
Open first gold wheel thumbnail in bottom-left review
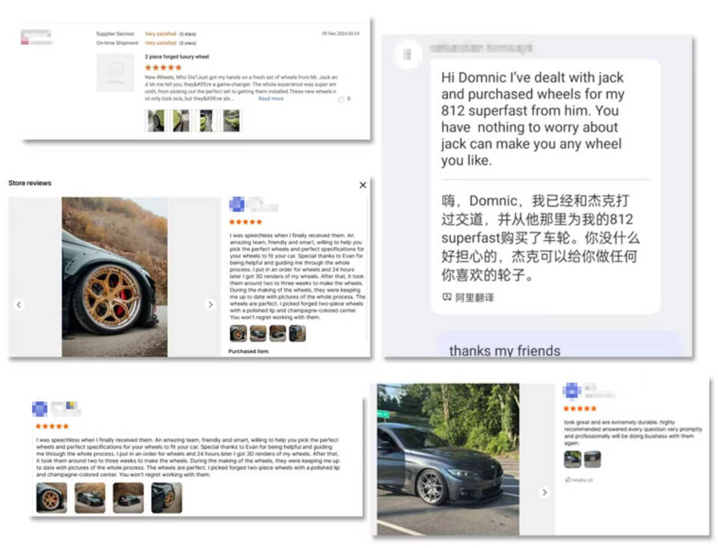[x=52, y=498]
